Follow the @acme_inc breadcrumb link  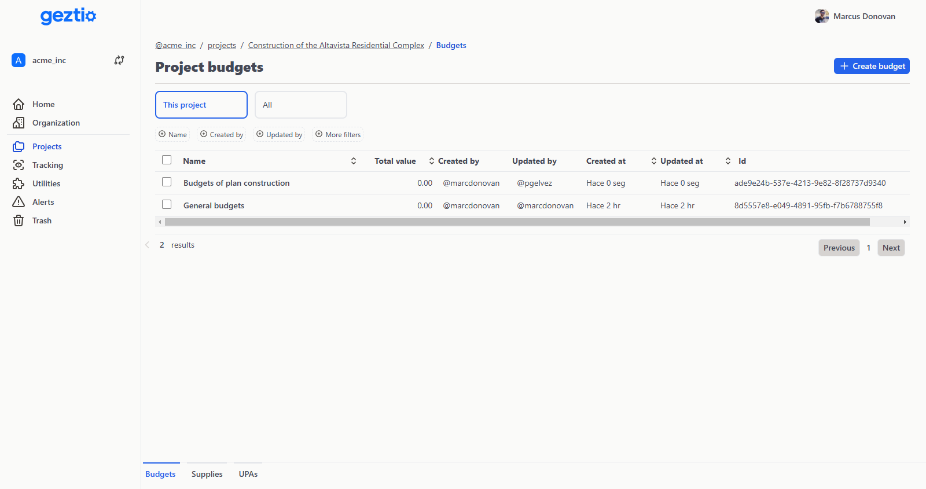pos(175,45)
